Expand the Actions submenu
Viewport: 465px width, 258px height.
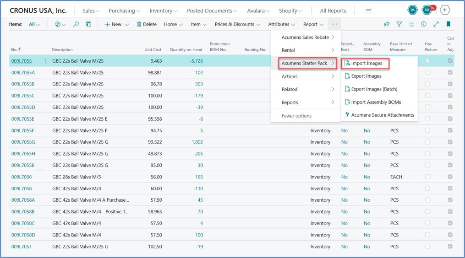pos(307,76)
